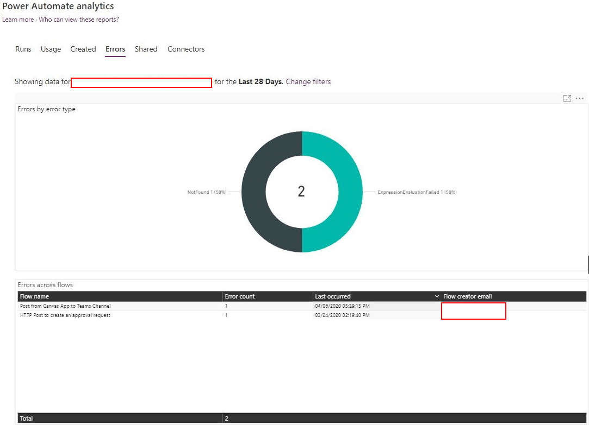589x425 pixels.
Task: Select the 'Post from Canvas App to Teams Channel' row
Action: pyautogui.click(x=65, y=306)
